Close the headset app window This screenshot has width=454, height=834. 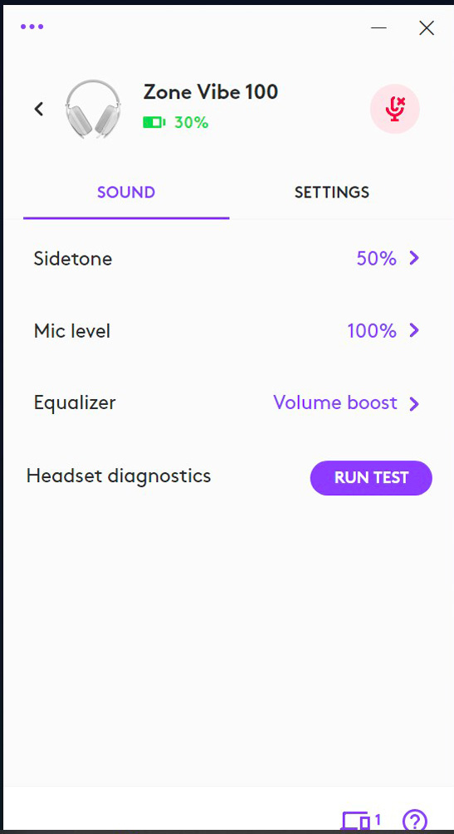coord(427,27)
